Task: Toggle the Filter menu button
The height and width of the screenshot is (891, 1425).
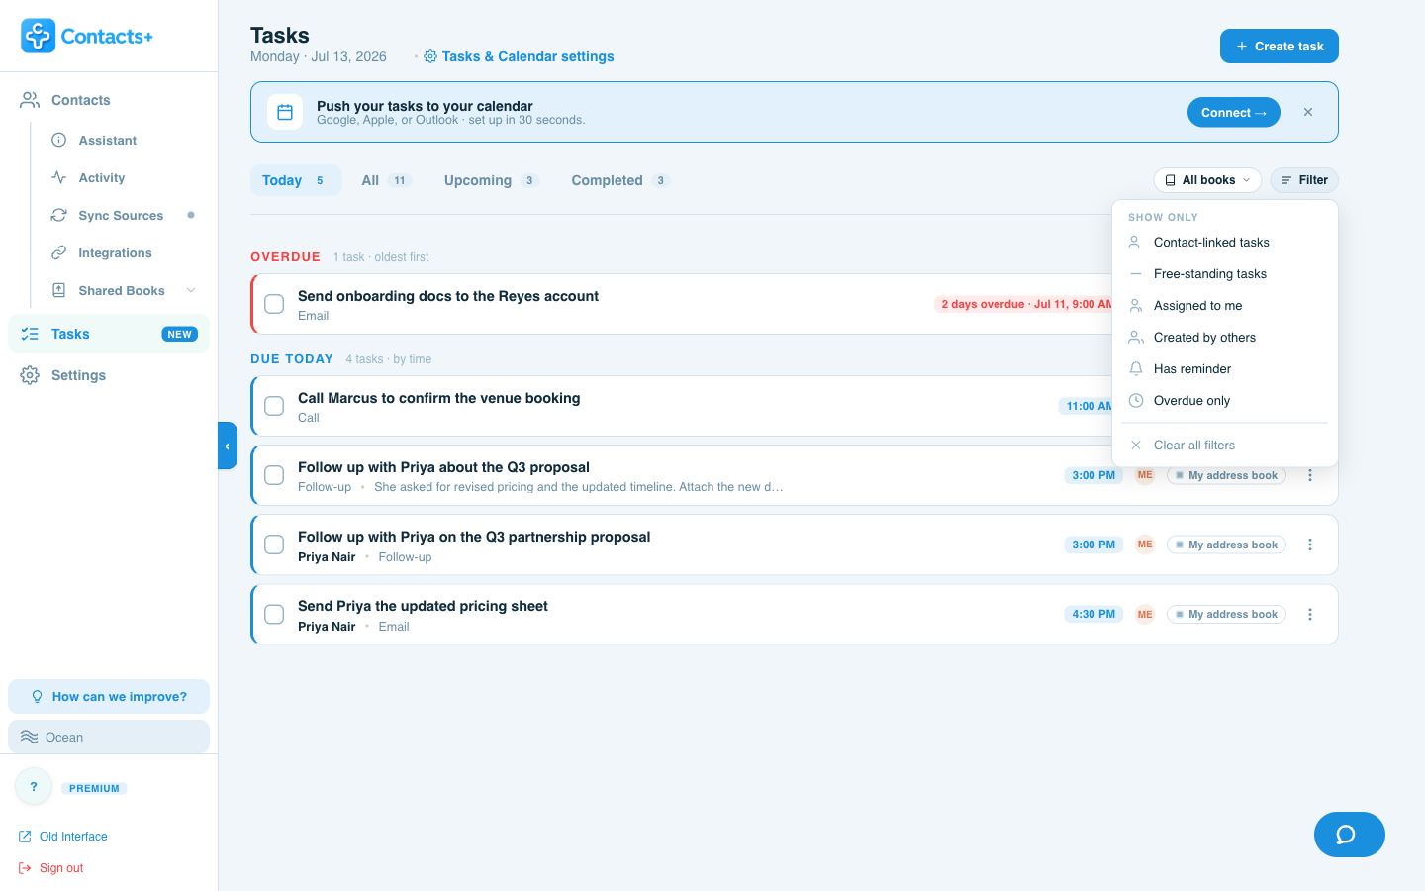Action: [x=1304, y=180]
